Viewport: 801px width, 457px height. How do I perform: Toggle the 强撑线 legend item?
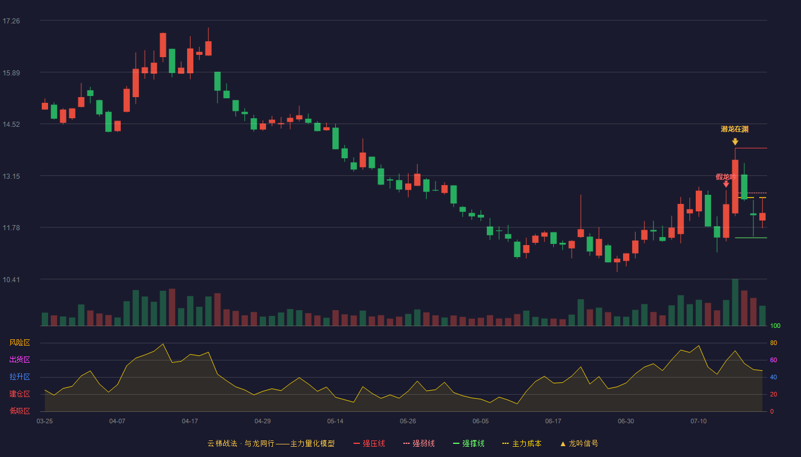pos(469,443)
